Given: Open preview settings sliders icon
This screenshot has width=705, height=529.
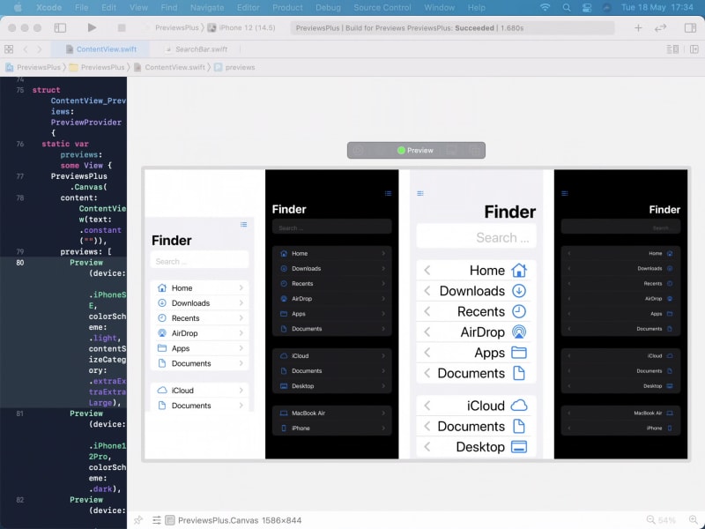Looking at the screenshot, I should point(157,520).
